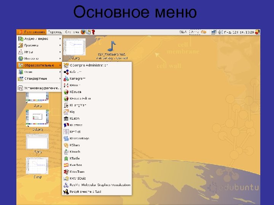Image resolution: width=274 pixels, height=205 pixels.
Task: Launch KPercentage
Action: click(97, 139)
